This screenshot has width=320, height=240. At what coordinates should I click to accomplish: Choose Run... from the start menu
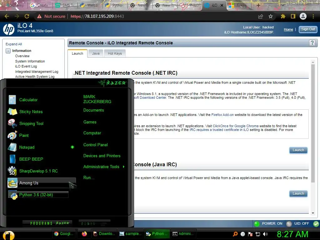(x=89, y=178)
